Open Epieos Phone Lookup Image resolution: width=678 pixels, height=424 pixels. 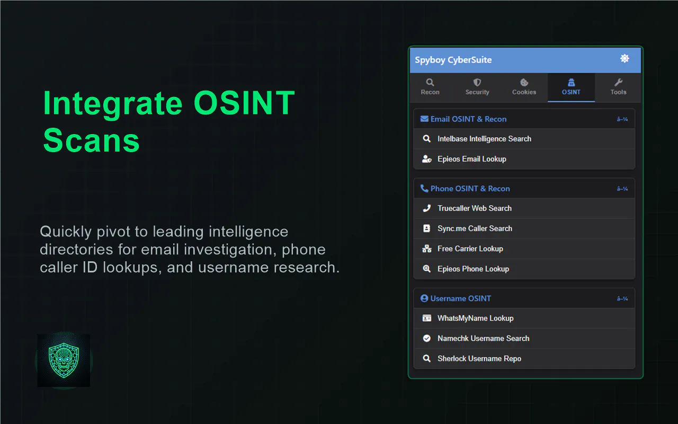click(x=524, y=269)
